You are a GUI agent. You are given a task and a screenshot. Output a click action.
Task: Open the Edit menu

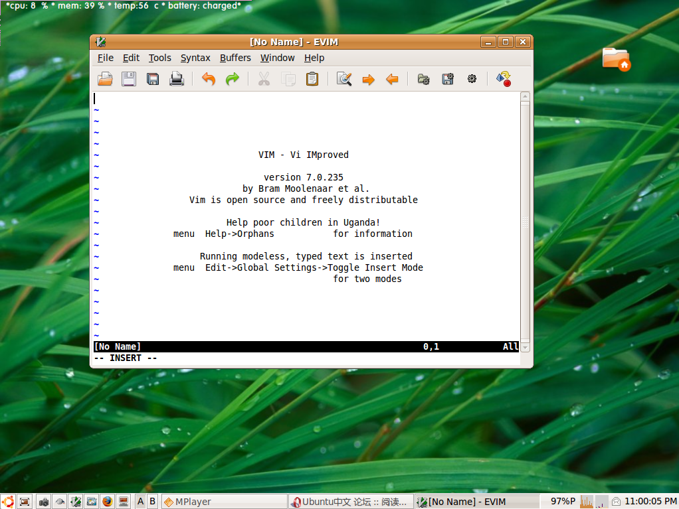coord(131,58)
